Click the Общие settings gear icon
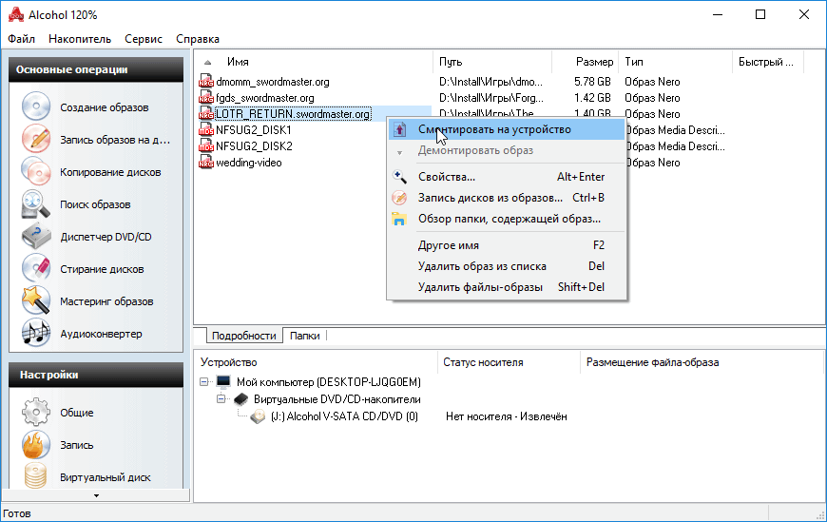This screenshot has height=522, width=827. (36, 413)
